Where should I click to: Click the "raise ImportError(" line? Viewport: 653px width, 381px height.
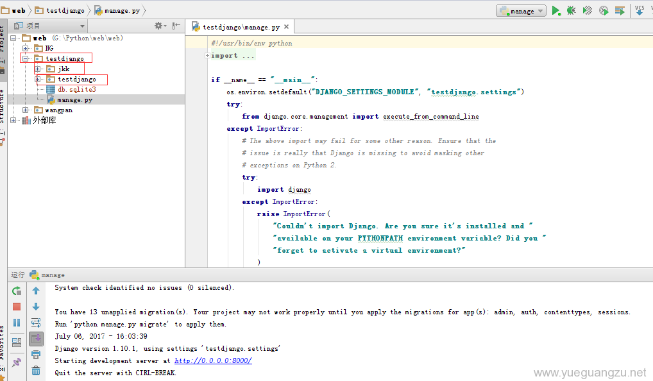(x=293, y=214)
